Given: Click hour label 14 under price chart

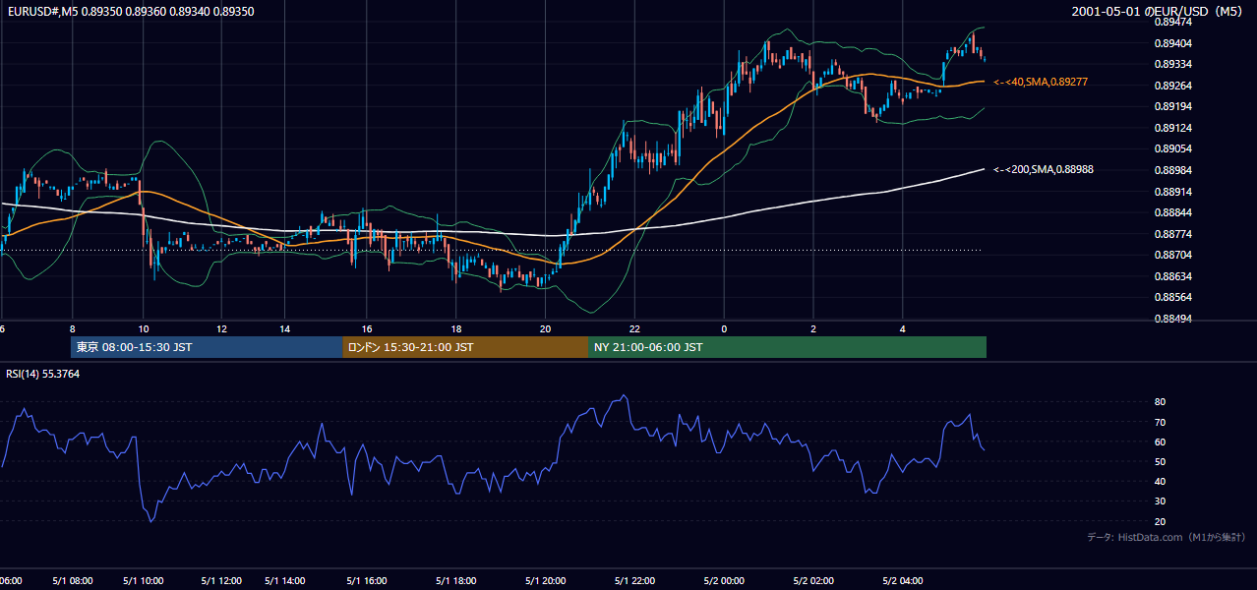Looking at the screenshot, I should point(285,328).
